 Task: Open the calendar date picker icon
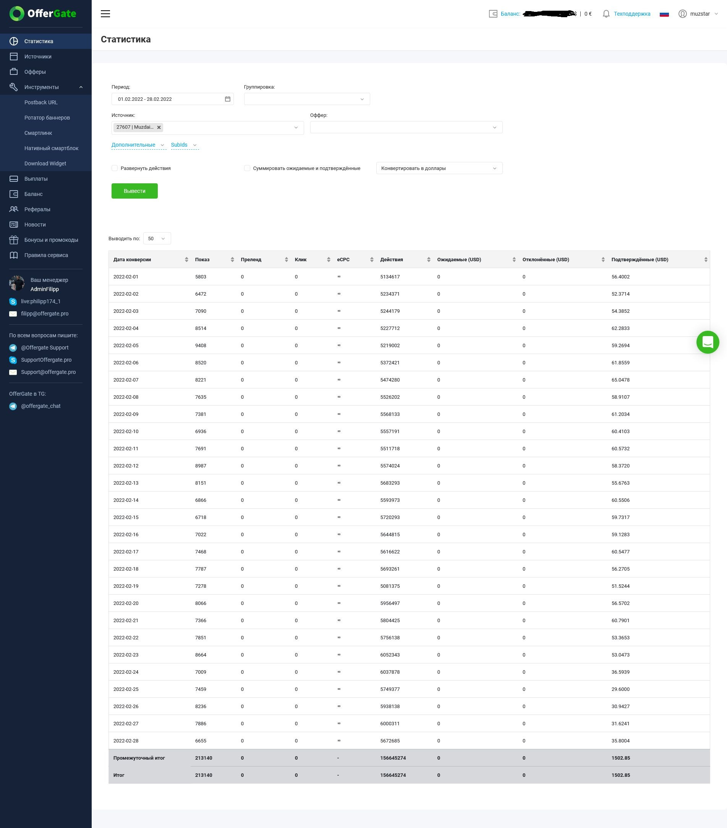pos(227,99)
